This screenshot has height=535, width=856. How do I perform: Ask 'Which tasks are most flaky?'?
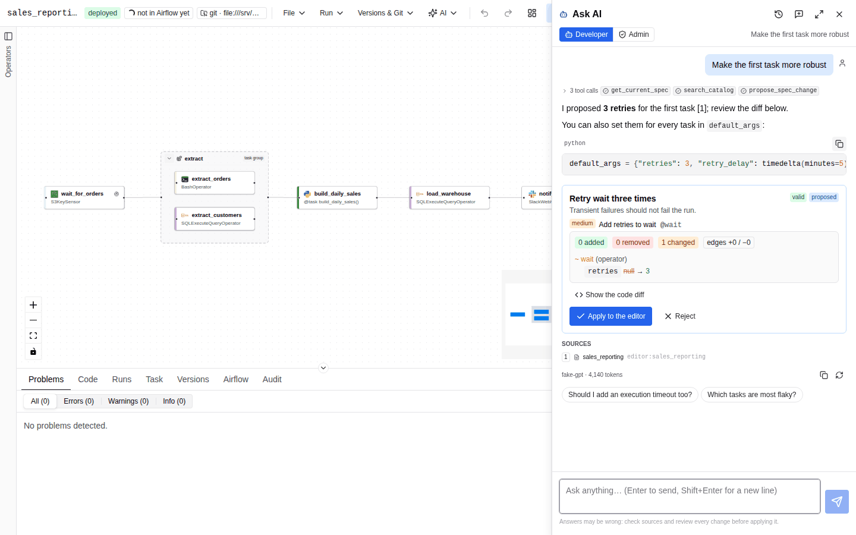(752, 395)
